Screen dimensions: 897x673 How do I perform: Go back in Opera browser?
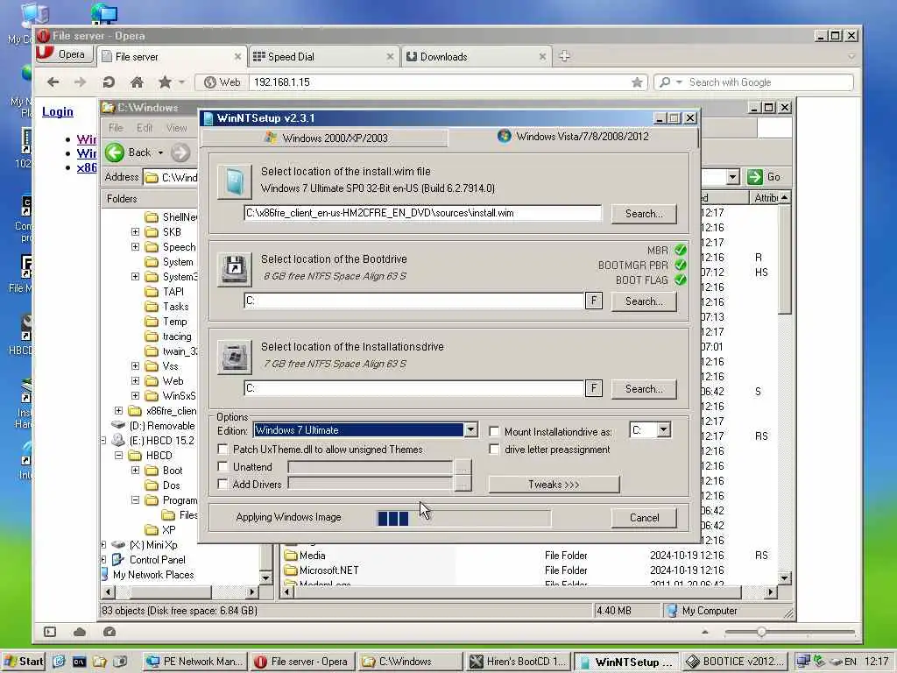point(53,82)
